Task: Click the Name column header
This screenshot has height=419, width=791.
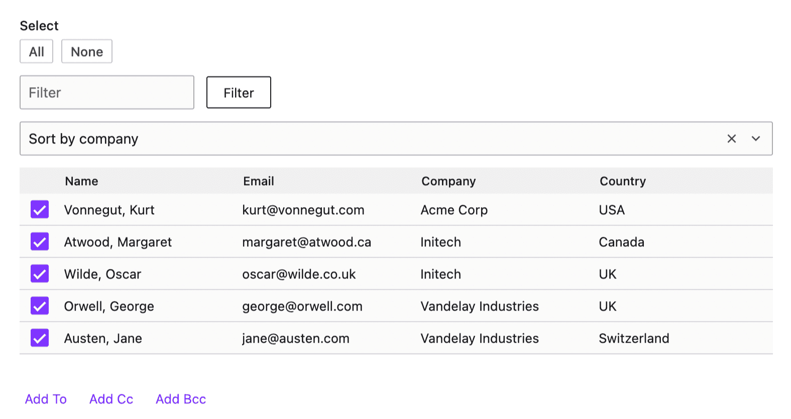Action: [82, 181]
